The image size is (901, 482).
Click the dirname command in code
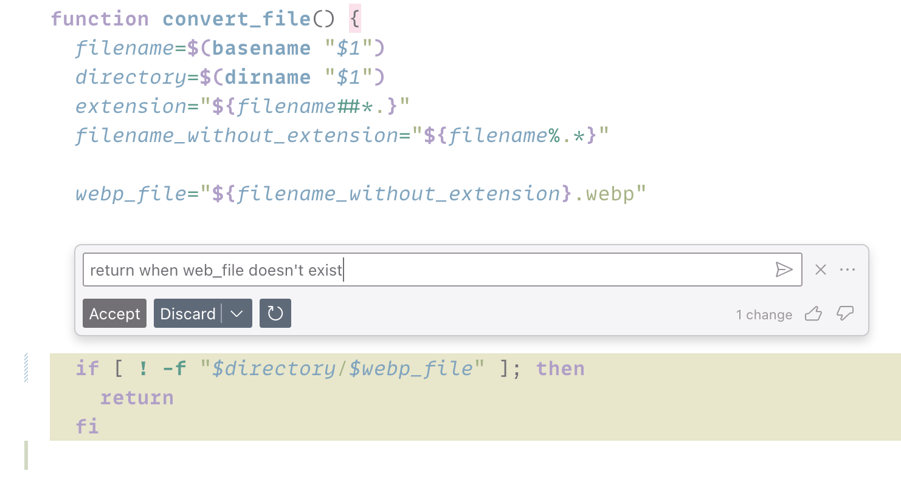click(267, 77)
